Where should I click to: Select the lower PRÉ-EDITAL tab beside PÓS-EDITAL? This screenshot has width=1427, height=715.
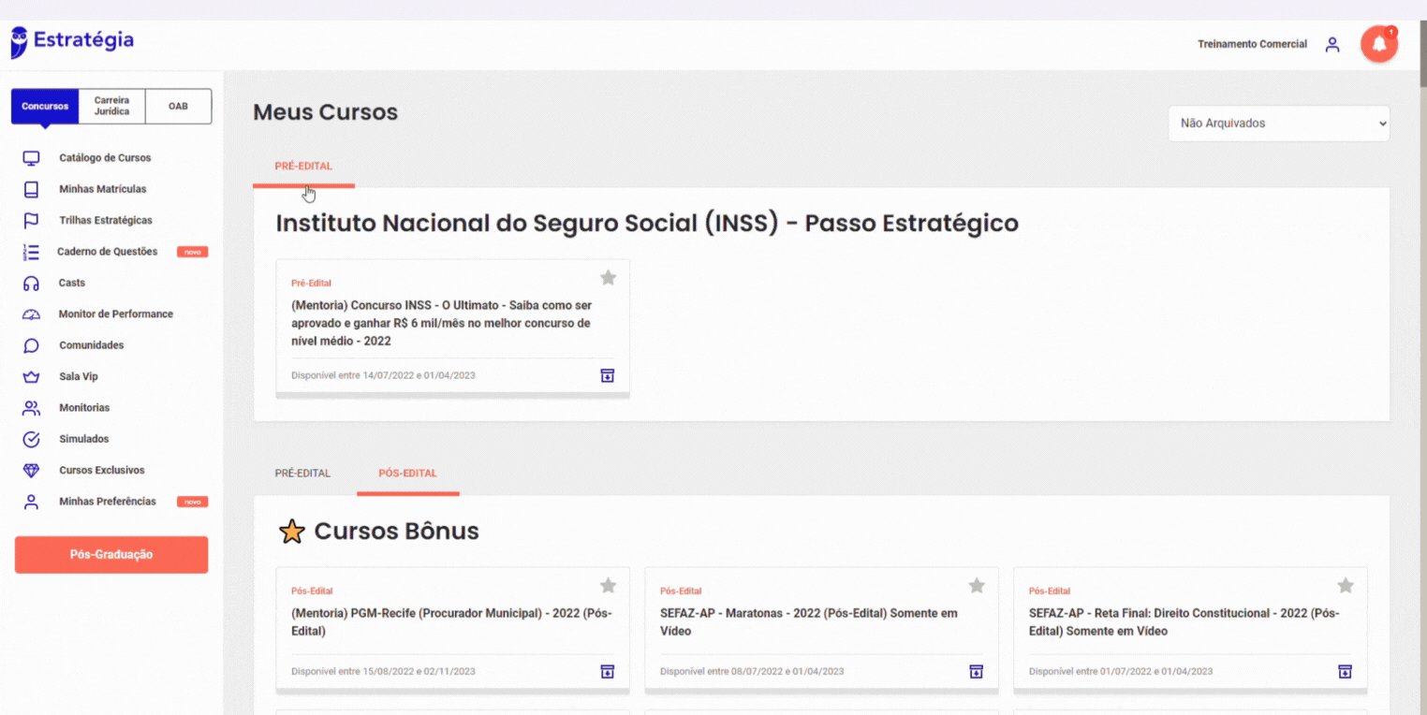[302, 474]
